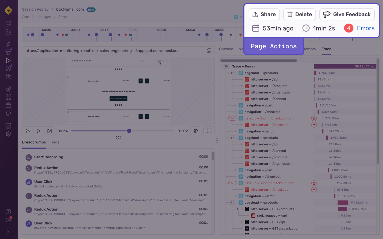The image size is (383, 239).
Task: Expand the sidebar using the bottom chevron
Action: coord(8,232)
